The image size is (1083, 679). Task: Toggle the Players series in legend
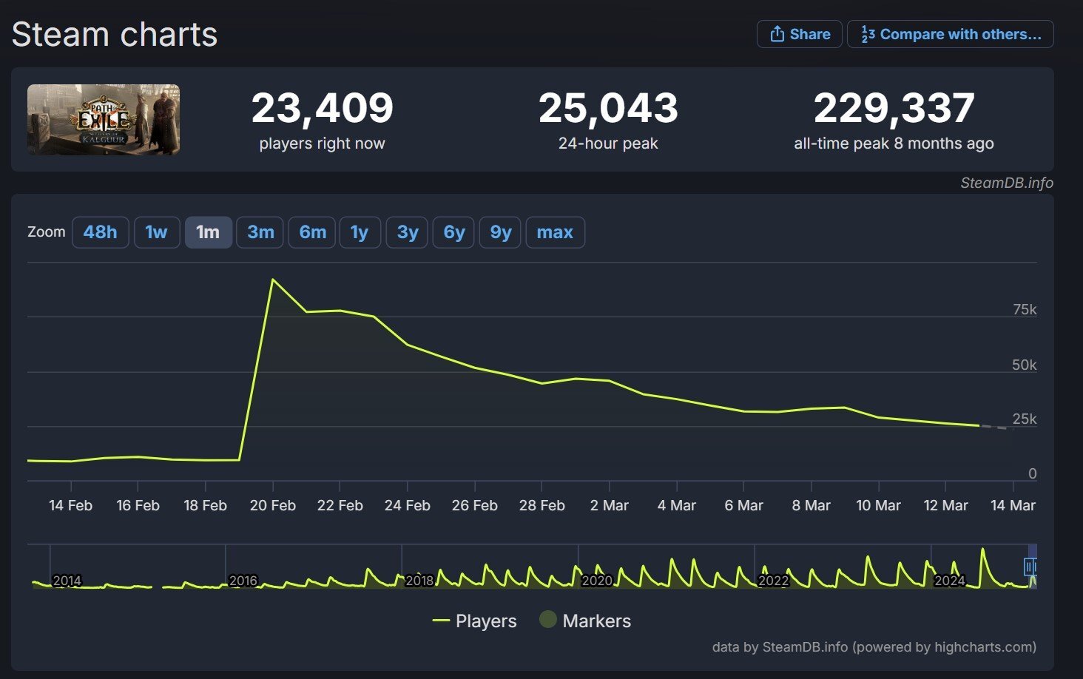[x=475, y=621]
